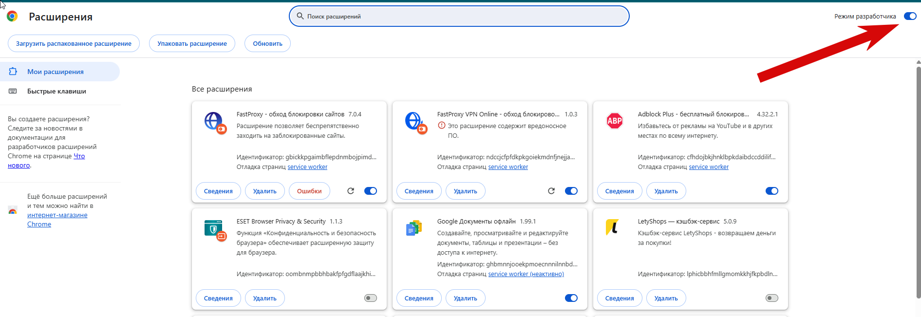This screenshot has width=921, height=317.
Task: Open the Быстрые клавиши section
Action: [59, 91]
